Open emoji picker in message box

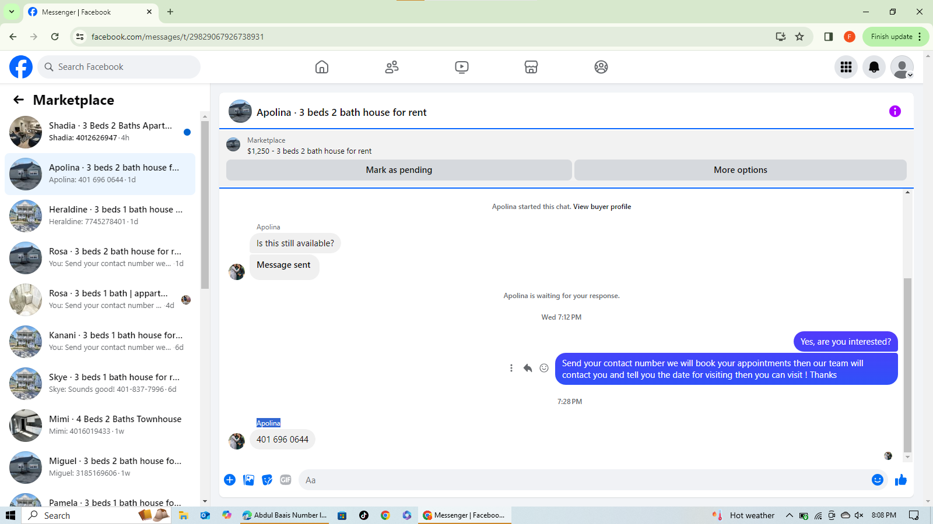878,480
